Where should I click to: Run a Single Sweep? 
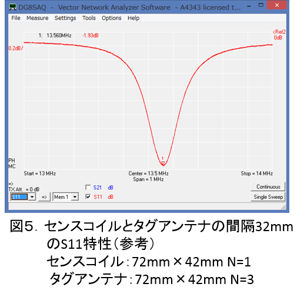point(268,197)
